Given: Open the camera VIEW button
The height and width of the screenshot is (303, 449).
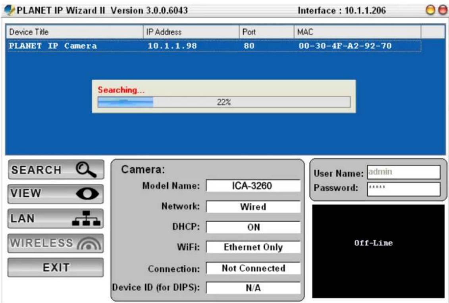Looking at the screenshot, I should (x=56, y=194).
